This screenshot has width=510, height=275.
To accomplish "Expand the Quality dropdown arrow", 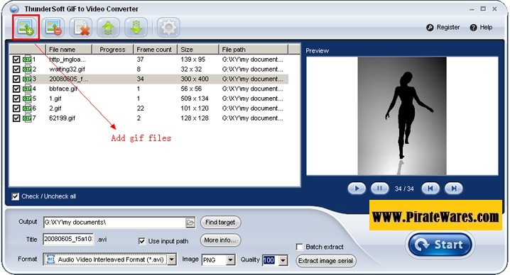I will 283,260.
